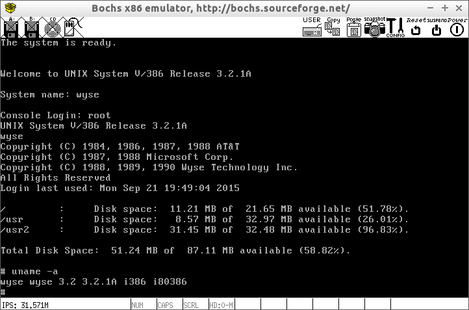This screenshot has width=469, height=310.
Task: Click the NUM lock indicator
Action: (137, 305)
